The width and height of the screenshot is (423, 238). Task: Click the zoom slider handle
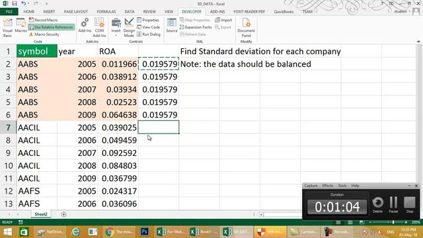click(x=393, y=222)
